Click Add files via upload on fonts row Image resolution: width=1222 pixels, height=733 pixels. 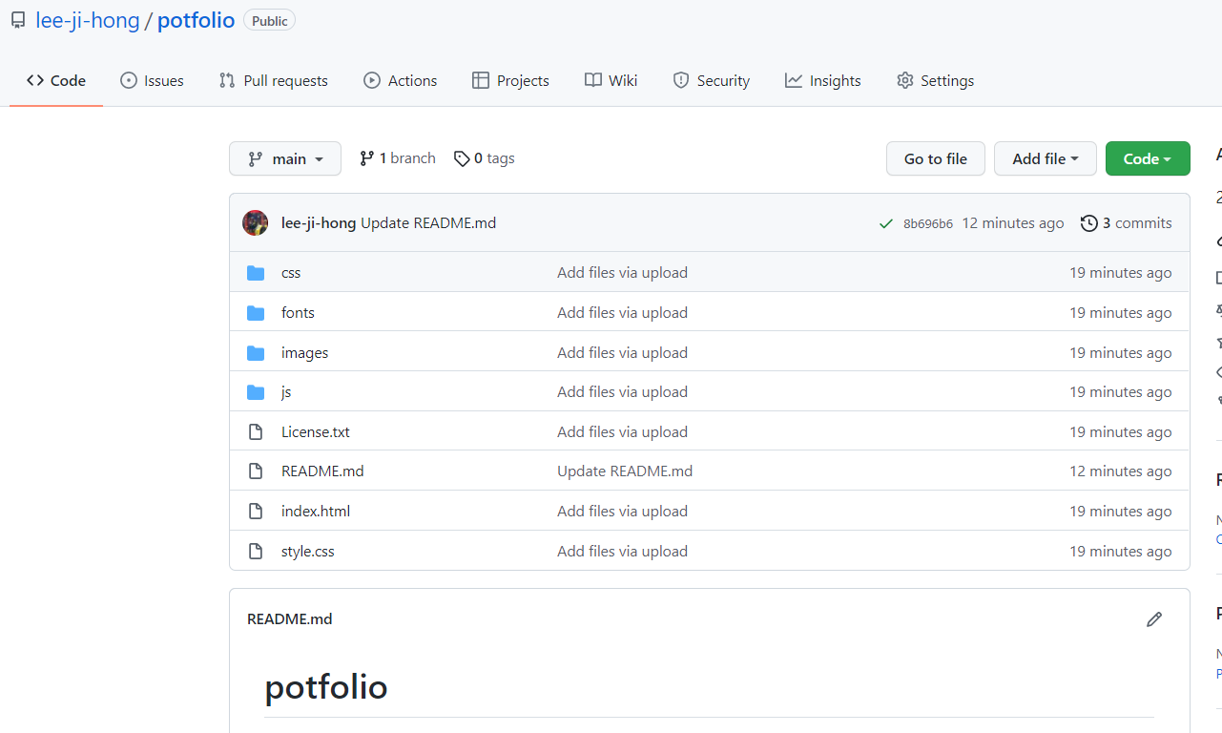click(x=622, y=313)
